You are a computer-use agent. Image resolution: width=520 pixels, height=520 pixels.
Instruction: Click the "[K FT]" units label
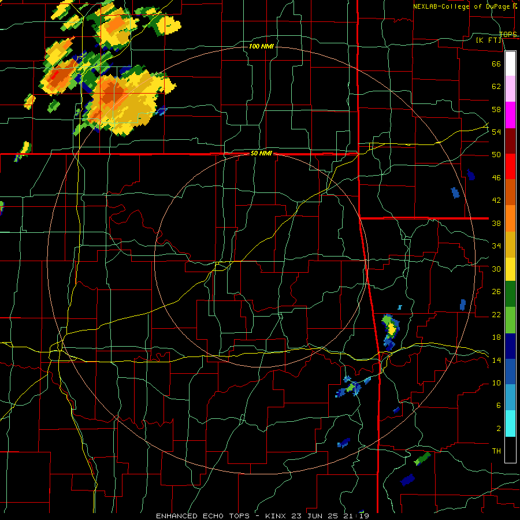tap(488, 40)
